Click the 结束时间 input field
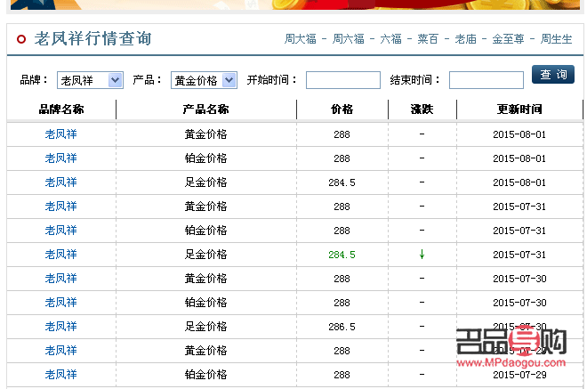Image resolution: width=587 pixels, height=389 pixels. [x=486, y=80]
